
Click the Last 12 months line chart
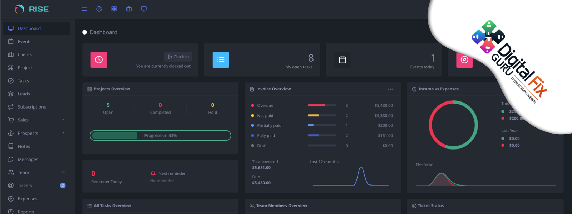pyautogui.click(x=351, y=176)
